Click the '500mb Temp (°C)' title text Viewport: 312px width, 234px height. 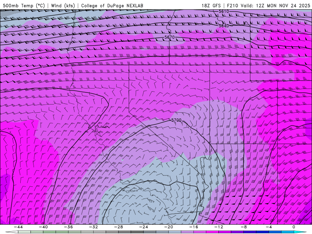click(x=24, y=5)
